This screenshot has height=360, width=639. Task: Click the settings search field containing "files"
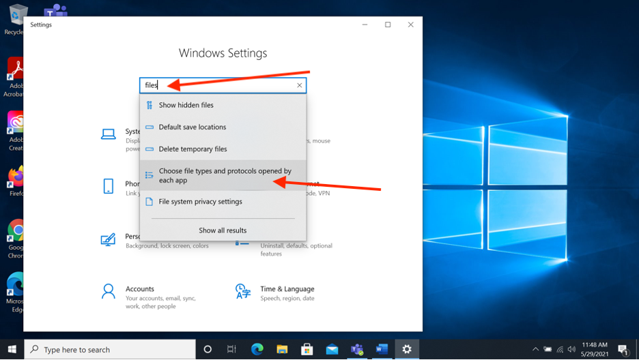[218, 85]
